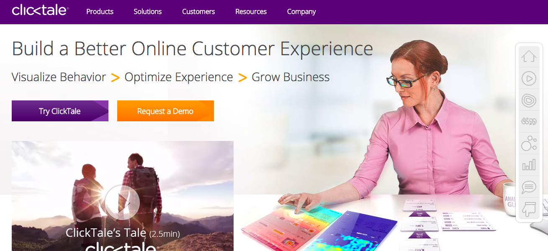Open the Products menu

pyautogui.click(x=100, y=12)
